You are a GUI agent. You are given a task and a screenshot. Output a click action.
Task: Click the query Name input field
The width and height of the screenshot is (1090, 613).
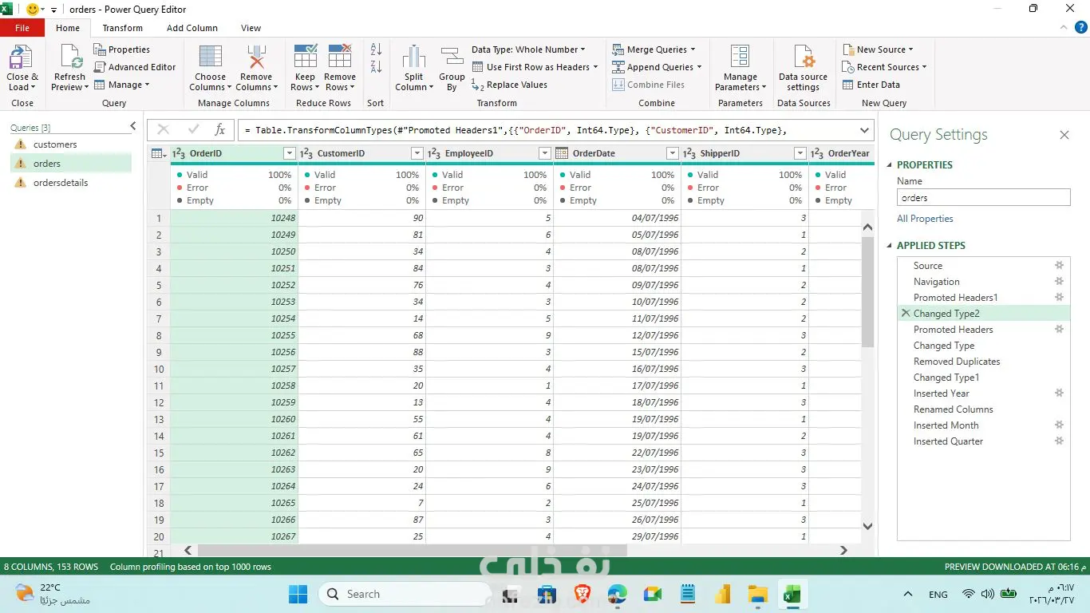tap(983, 198)
